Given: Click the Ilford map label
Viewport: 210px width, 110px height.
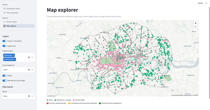Looking at the screenshot, I should click(194, 32).
